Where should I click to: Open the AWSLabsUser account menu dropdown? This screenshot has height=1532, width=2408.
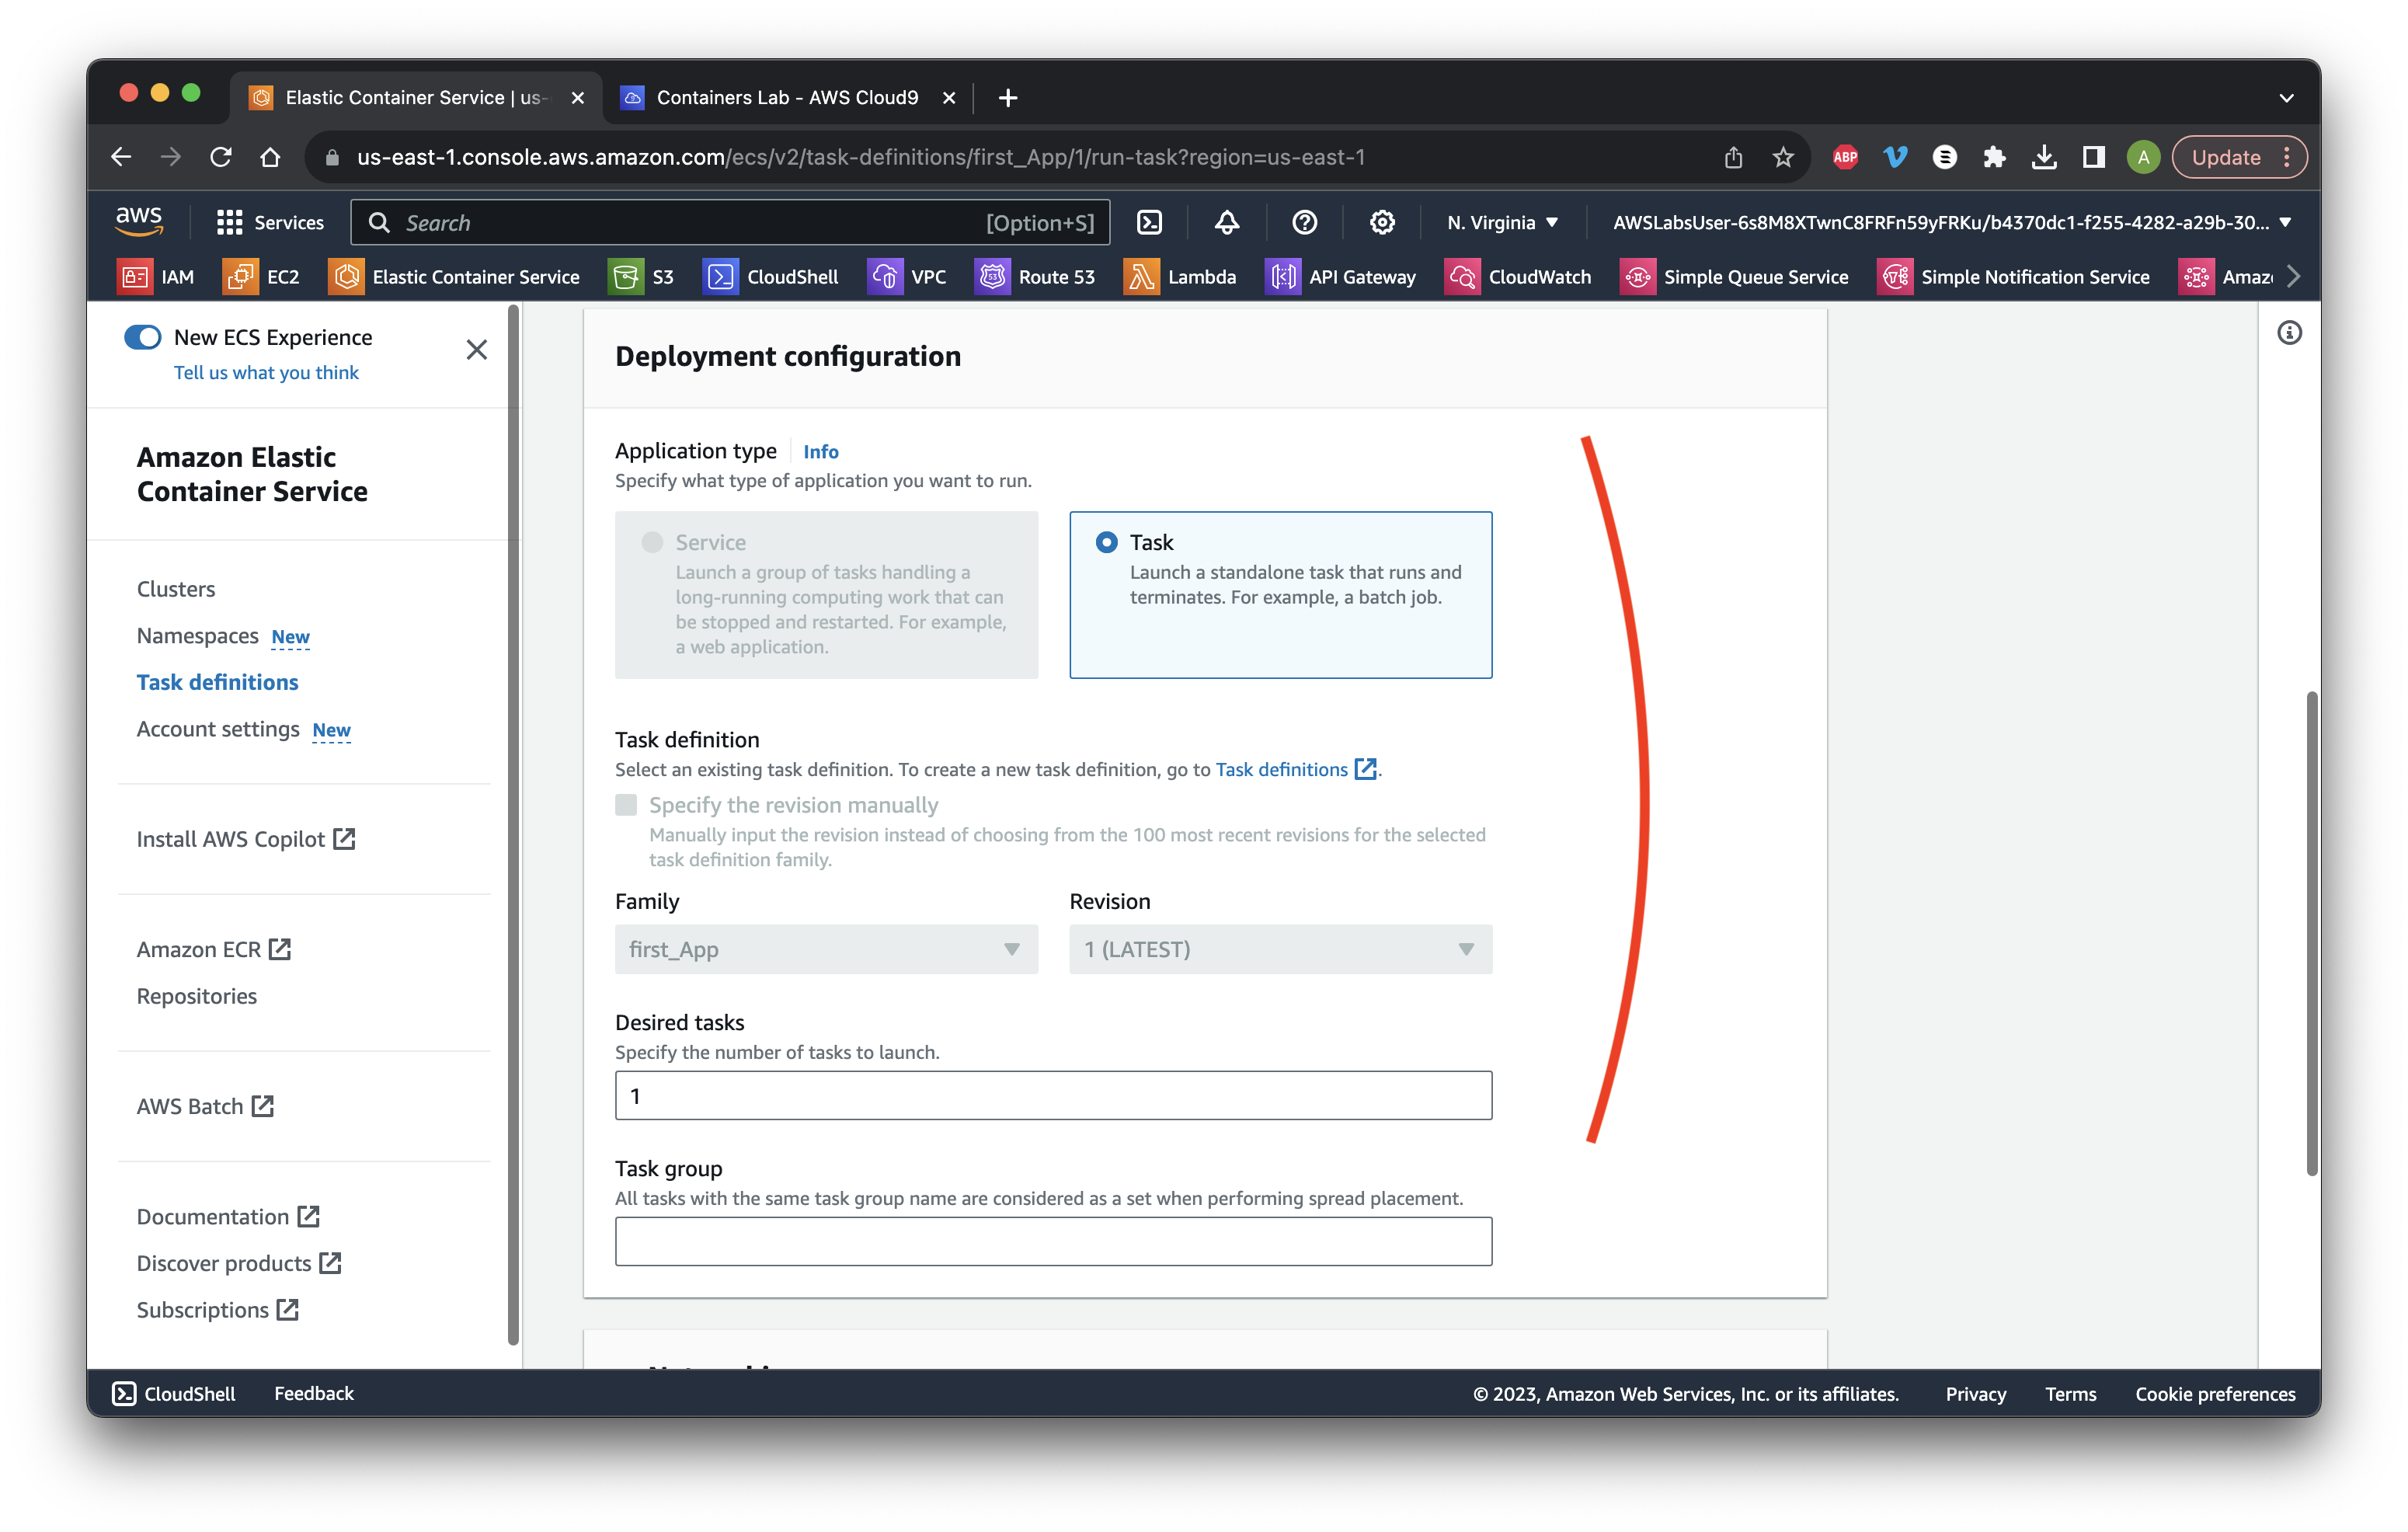coord(1952,222)
